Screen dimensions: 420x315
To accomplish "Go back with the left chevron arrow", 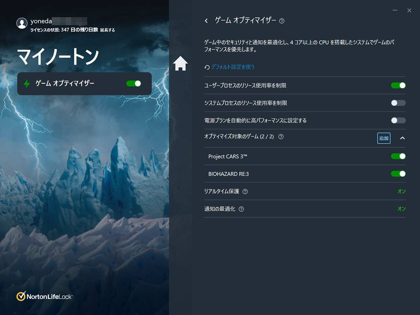I will click(x=206, y=21).
